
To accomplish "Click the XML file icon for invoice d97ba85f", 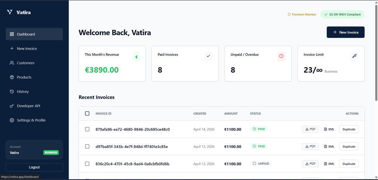I will [x=326, y=146].
